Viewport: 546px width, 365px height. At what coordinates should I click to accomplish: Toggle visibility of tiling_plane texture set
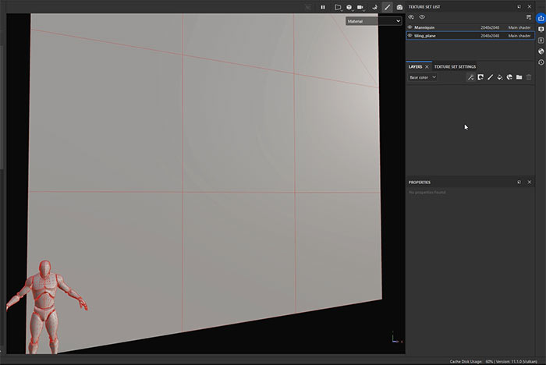click(410, 35)
